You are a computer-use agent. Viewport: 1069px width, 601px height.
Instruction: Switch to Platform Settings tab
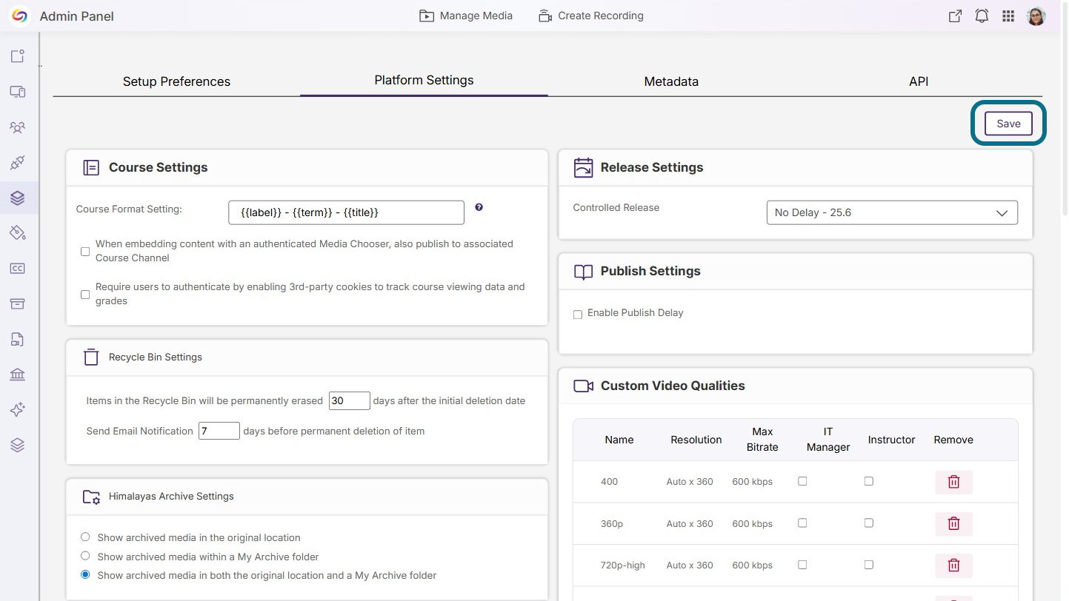tap(424, 80)
